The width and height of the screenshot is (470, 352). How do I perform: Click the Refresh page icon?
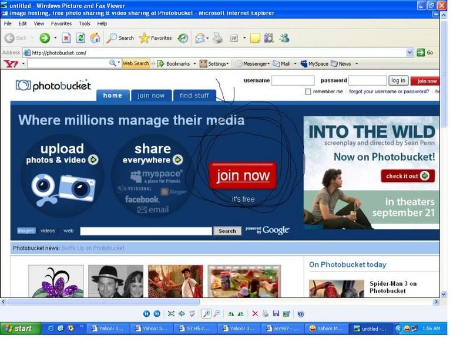coord(80,38)
